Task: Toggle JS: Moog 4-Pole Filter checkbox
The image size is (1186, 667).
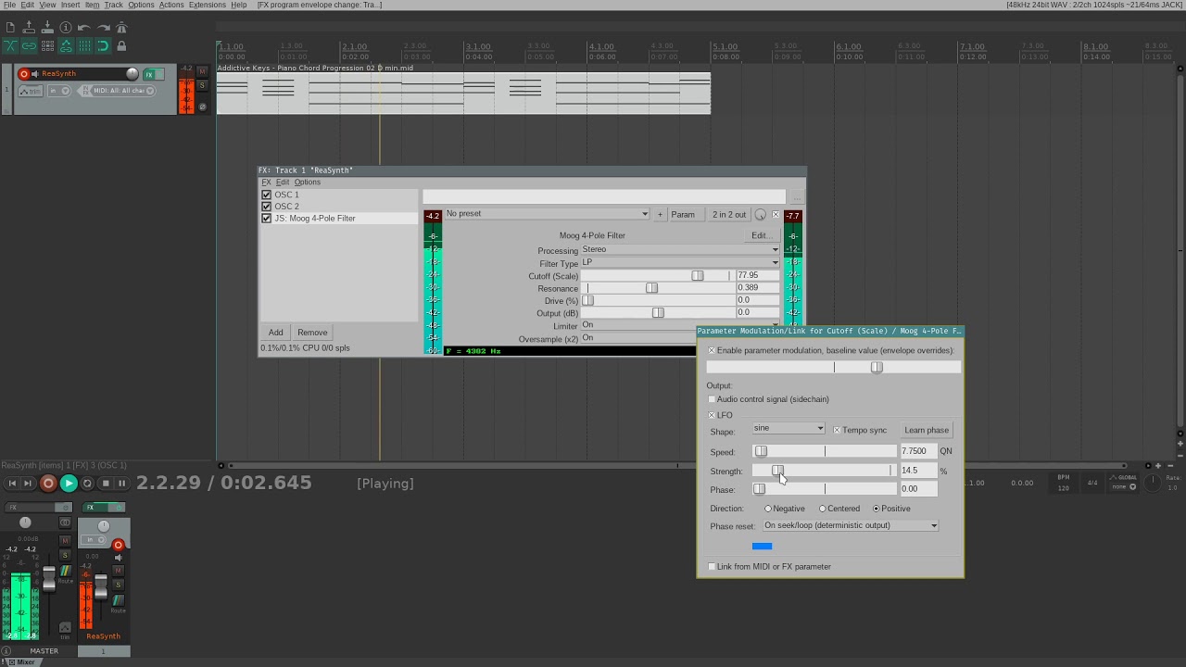Action: click(267, 219)
